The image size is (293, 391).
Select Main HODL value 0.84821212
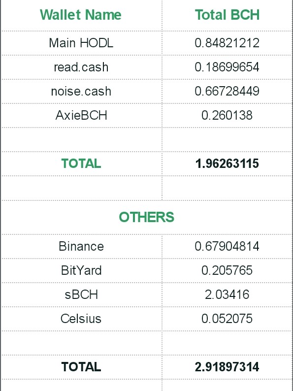click(x=227, y=43)
